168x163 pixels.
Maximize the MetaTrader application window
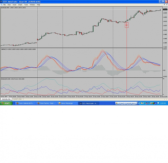(163, 2)
